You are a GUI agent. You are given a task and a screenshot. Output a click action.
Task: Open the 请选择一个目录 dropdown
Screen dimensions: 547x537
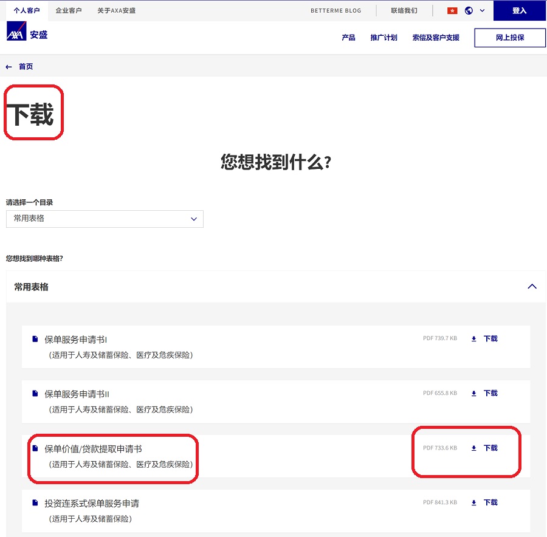tap(105, 219)
